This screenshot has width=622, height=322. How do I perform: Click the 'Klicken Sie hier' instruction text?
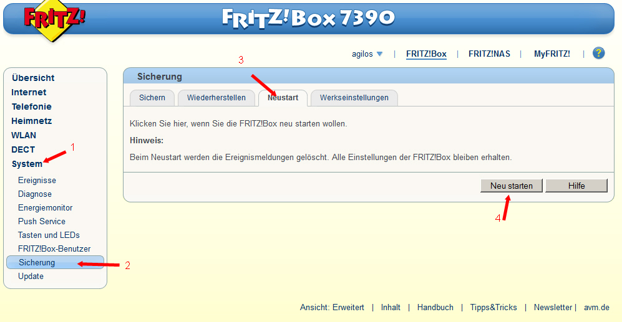coord(238,123)
